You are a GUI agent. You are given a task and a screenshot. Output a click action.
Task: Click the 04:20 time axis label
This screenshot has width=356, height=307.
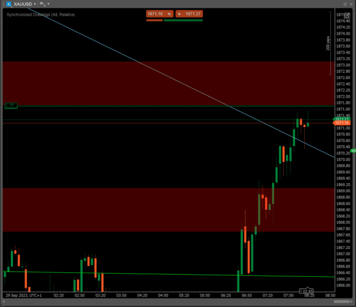coord(142,295)
